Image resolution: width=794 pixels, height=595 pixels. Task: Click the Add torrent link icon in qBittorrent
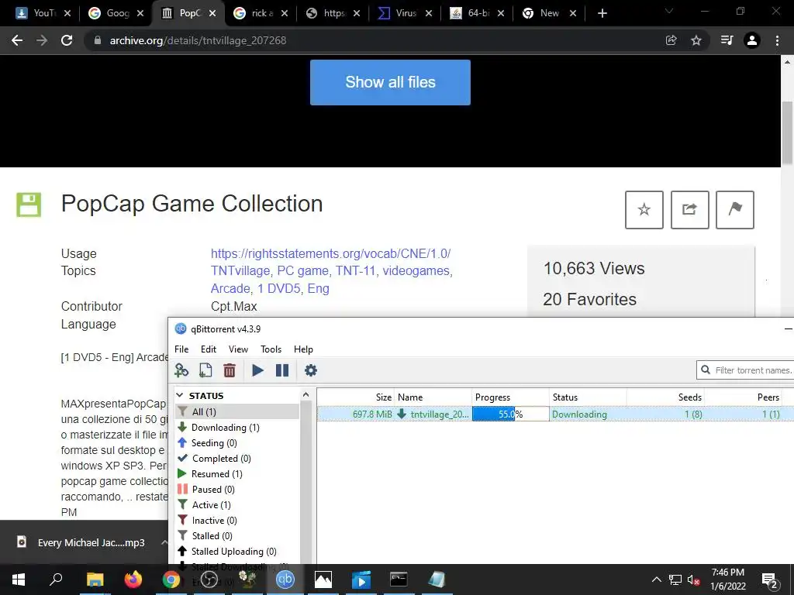pyautogui.click(x=181, y=370)
